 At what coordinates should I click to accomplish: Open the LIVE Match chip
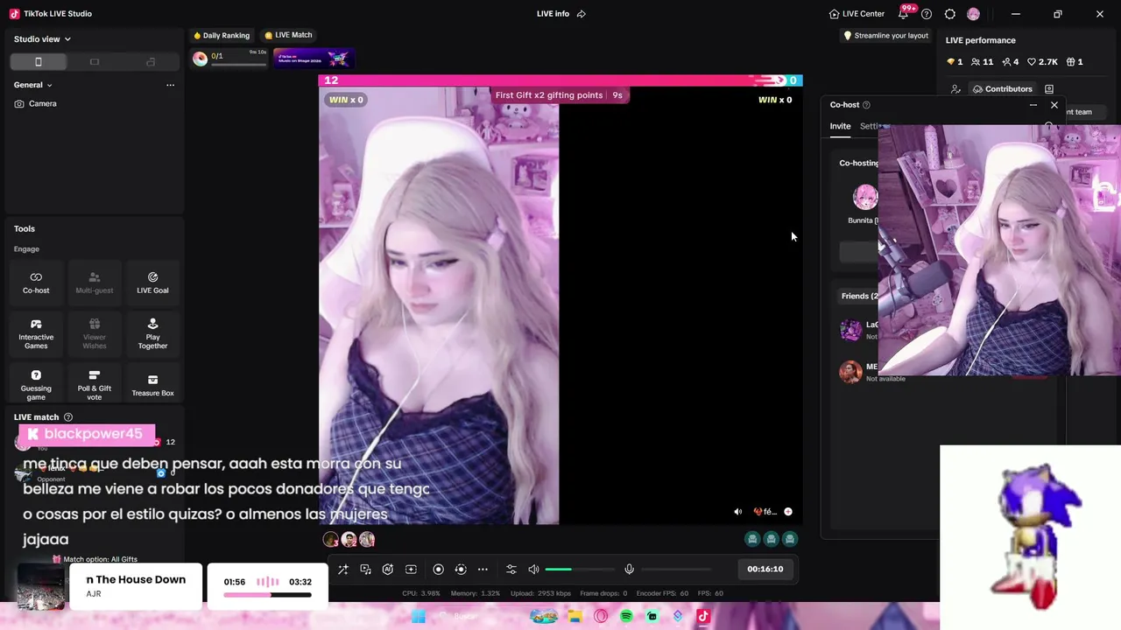coord(288,35)
